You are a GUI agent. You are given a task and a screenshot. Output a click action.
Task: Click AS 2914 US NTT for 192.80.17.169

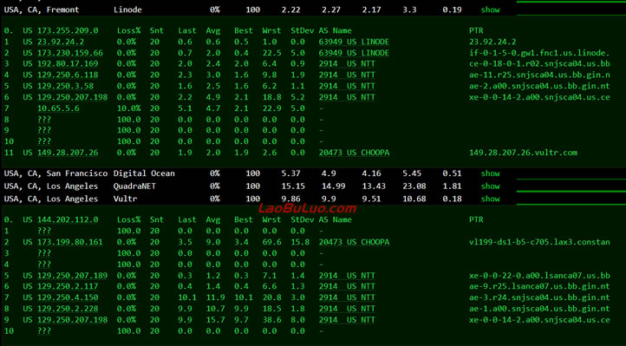347,63
